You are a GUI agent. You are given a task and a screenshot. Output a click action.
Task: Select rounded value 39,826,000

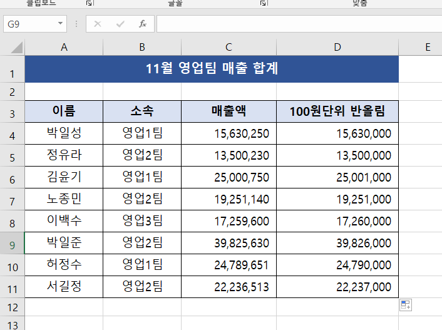point(337,243)
